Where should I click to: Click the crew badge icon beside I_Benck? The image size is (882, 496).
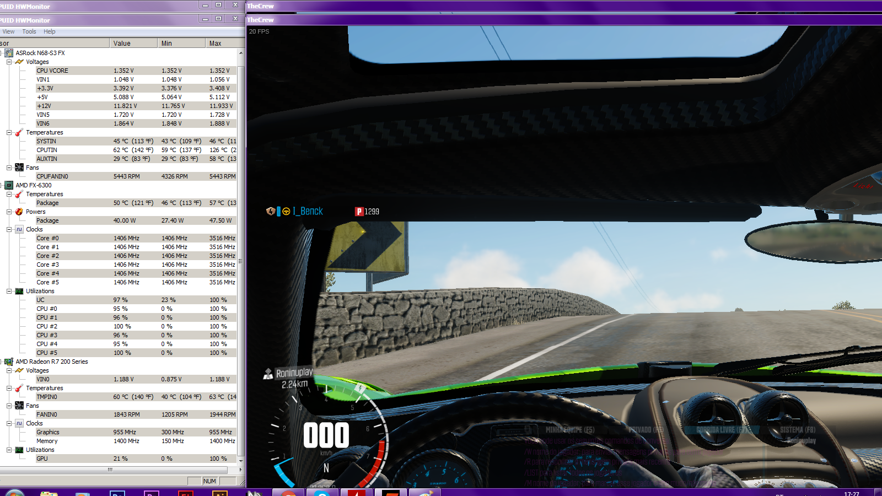coord(270,211)
